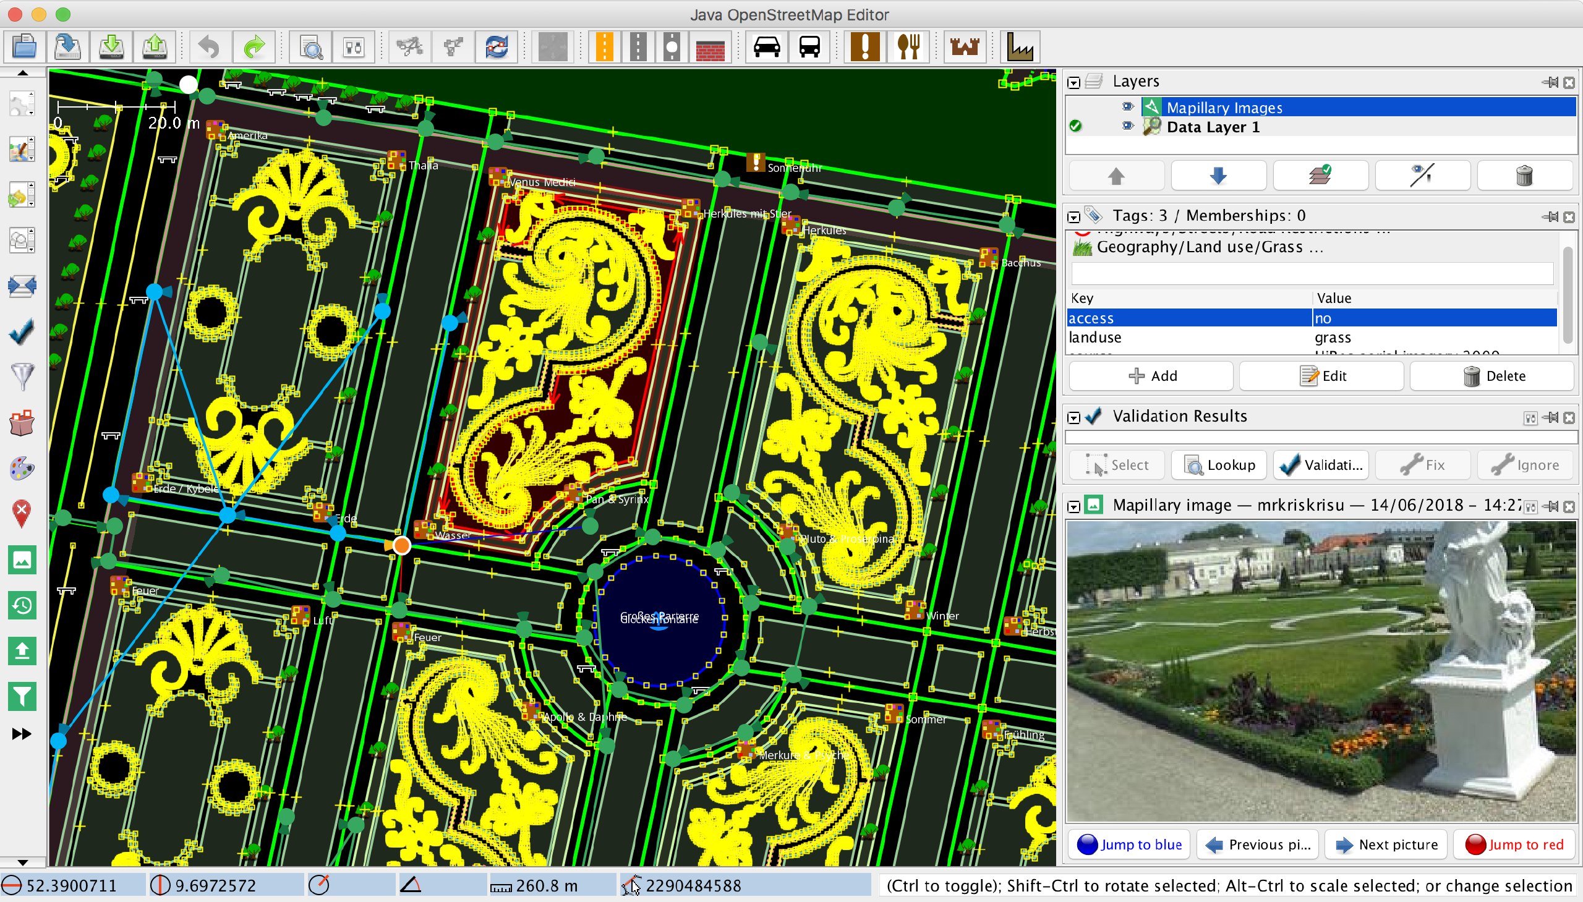Go to Previous picture
Screen dimensions: 1583x902
coord(1258,844)
